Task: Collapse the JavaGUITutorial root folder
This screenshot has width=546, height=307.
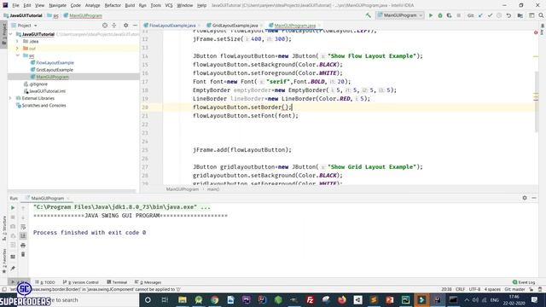Action: coord(11,34)
